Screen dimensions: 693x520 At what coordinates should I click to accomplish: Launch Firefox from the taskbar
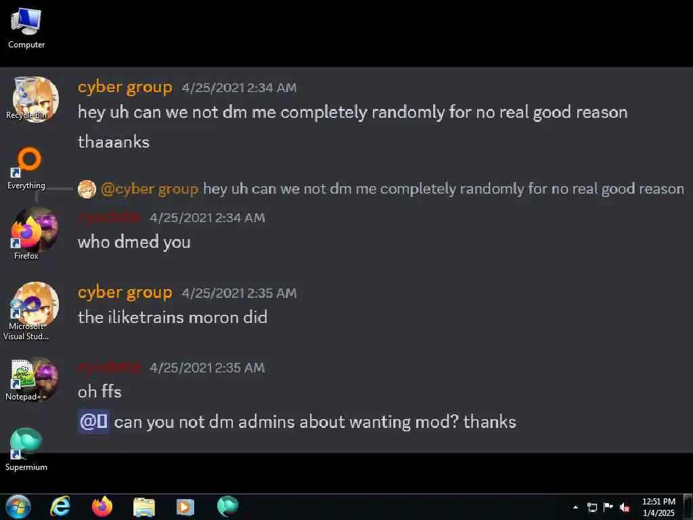[x=102, y=506]
